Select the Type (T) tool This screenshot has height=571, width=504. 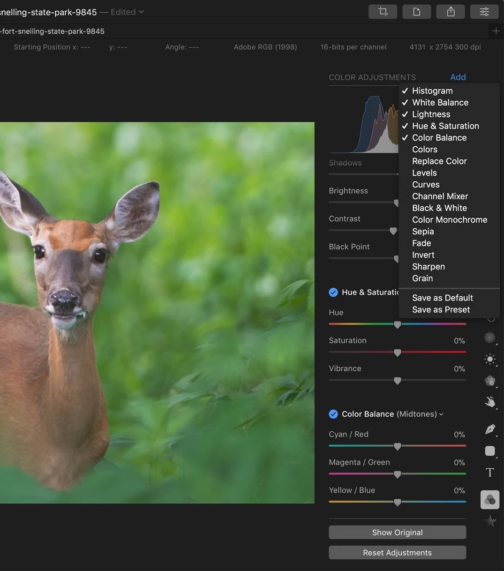tap(490, 473)
